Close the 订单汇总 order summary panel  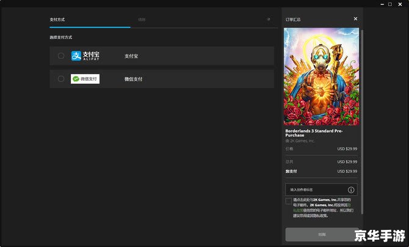355,19
